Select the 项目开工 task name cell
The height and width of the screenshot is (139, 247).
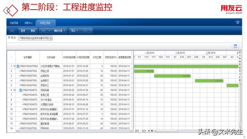click(x=51, y=85)
